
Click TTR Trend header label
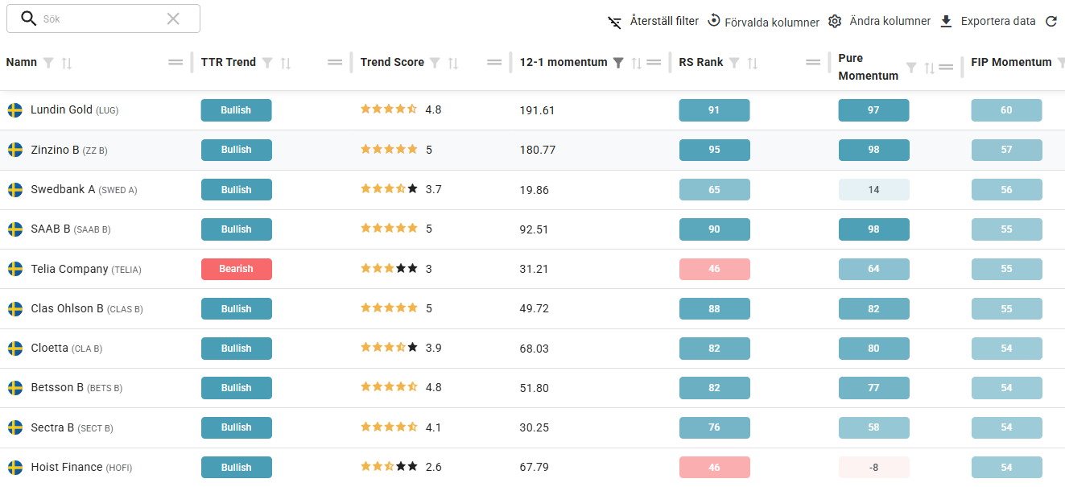point(229,62)
